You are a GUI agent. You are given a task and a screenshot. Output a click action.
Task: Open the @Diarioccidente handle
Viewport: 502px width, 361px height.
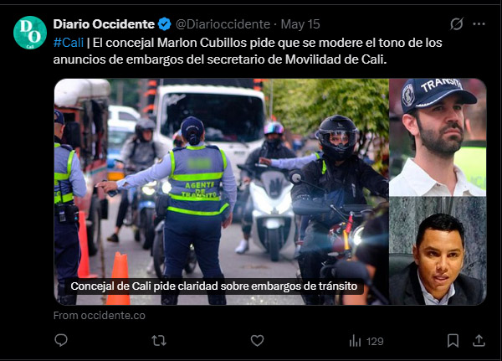223,24
